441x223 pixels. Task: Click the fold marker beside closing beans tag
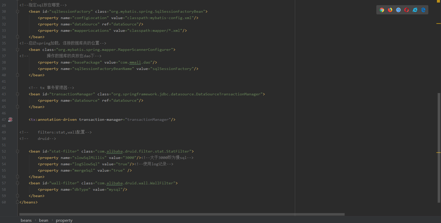(x=18, y=202)
